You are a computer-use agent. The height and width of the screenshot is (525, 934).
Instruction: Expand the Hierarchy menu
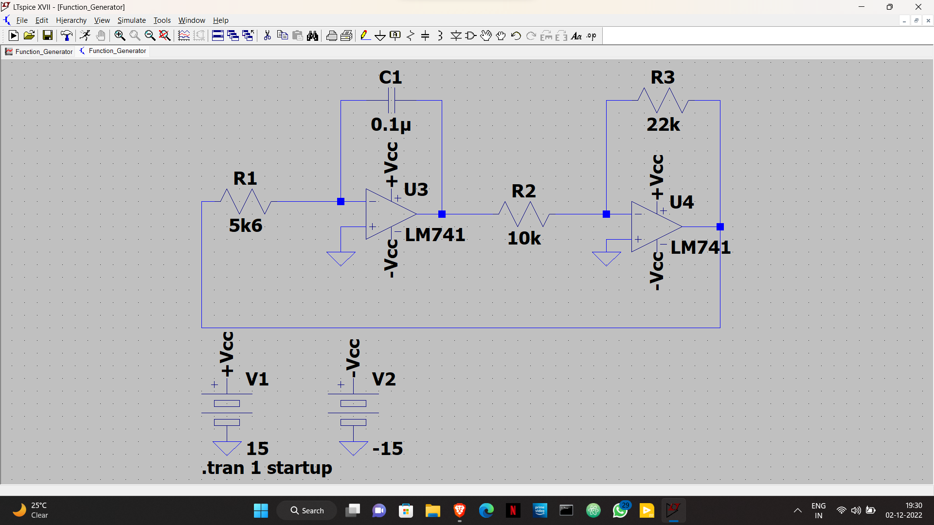click(71, 20)
